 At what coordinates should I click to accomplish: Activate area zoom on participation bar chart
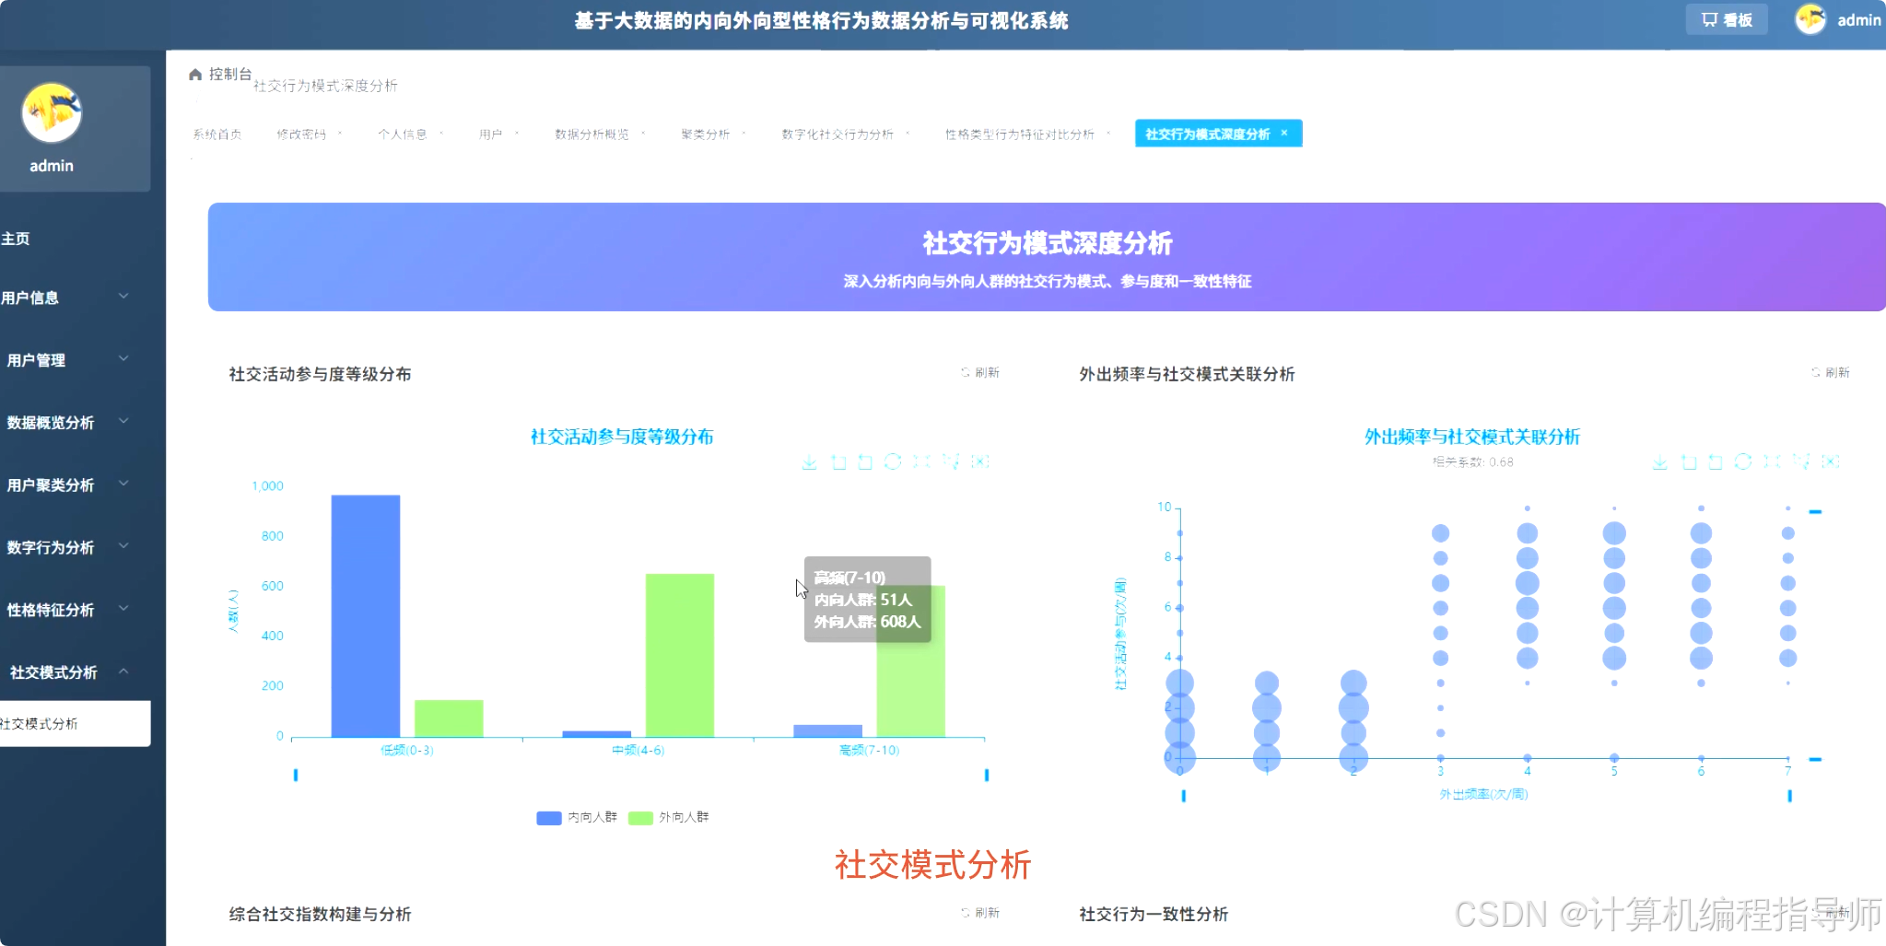click(x=838, y=461)
